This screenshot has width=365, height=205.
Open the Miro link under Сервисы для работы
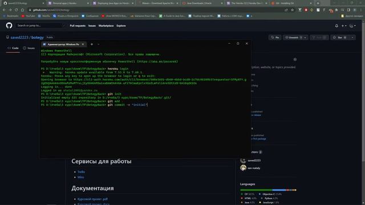(x=80, y=177)
